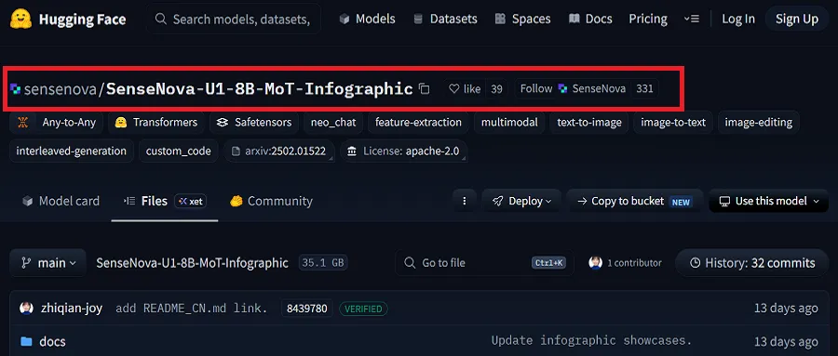This screenshot has height=356, width=838.
Task: Click the 35.1 GB size badge
Action: click(323, 263)
